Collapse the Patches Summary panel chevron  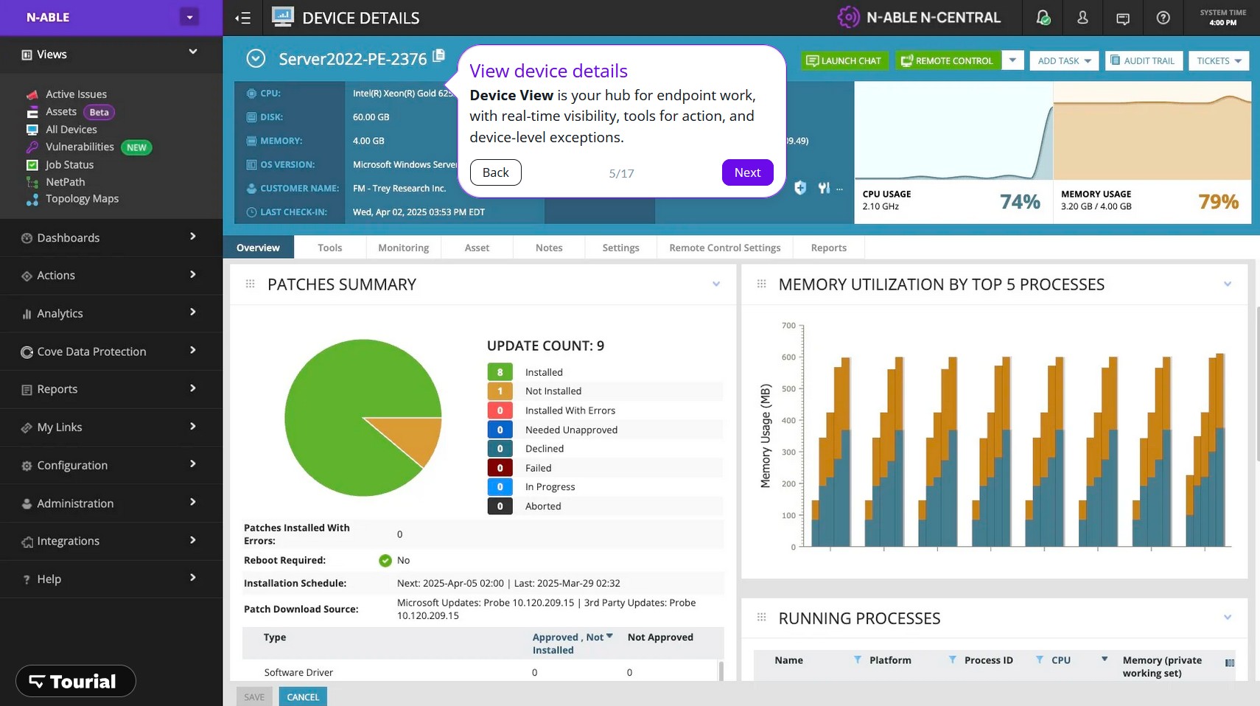point(715,284)
